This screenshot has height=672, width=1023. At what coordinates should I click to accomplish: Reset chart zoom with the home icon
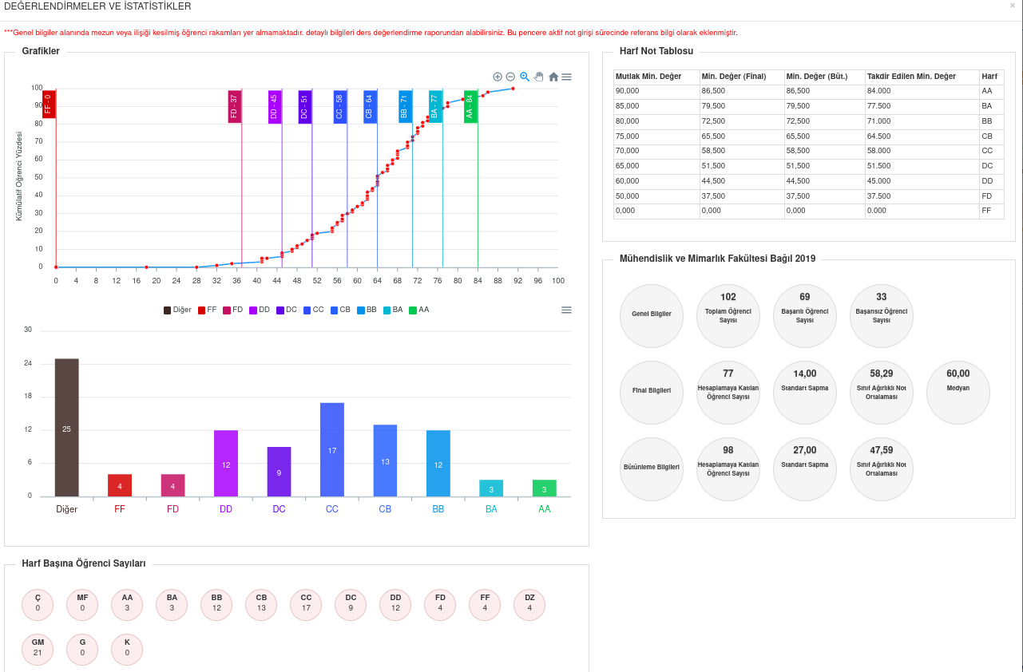(553, 77)
